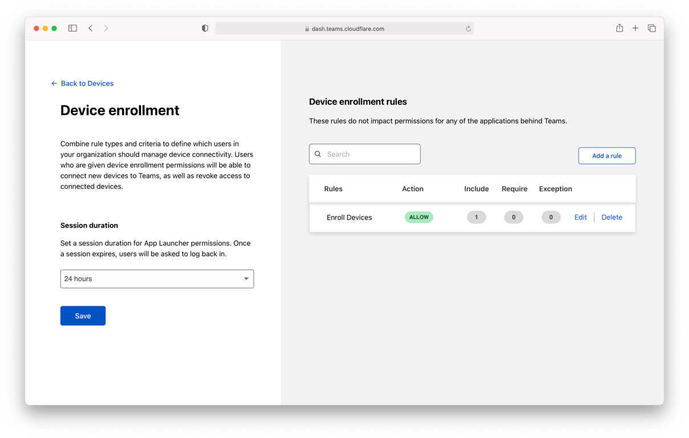The height and width of the screenshot is (438, 689).
Task: Click the tab overview icon at top right
Action: [651, 27]
